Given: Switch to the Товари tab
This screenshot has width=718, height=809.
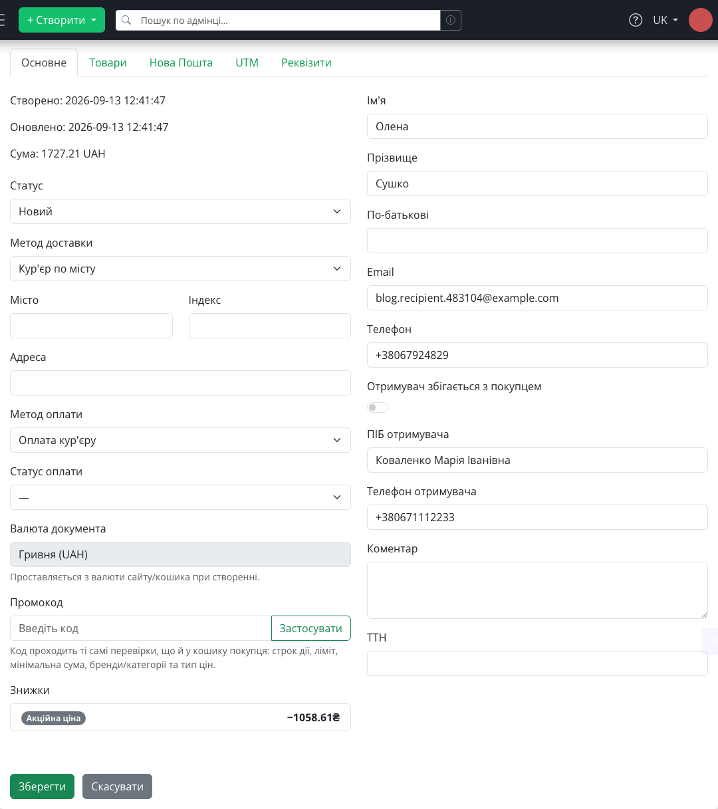Looking at the screenshot, I should pyautogui.click(x=108, y=62).
